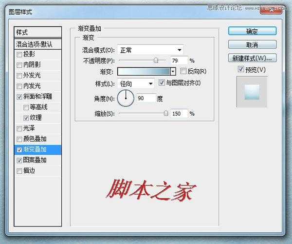
Task: Click the angle value field showing 90
Action: pyautogui.click(x=146, y=98)
